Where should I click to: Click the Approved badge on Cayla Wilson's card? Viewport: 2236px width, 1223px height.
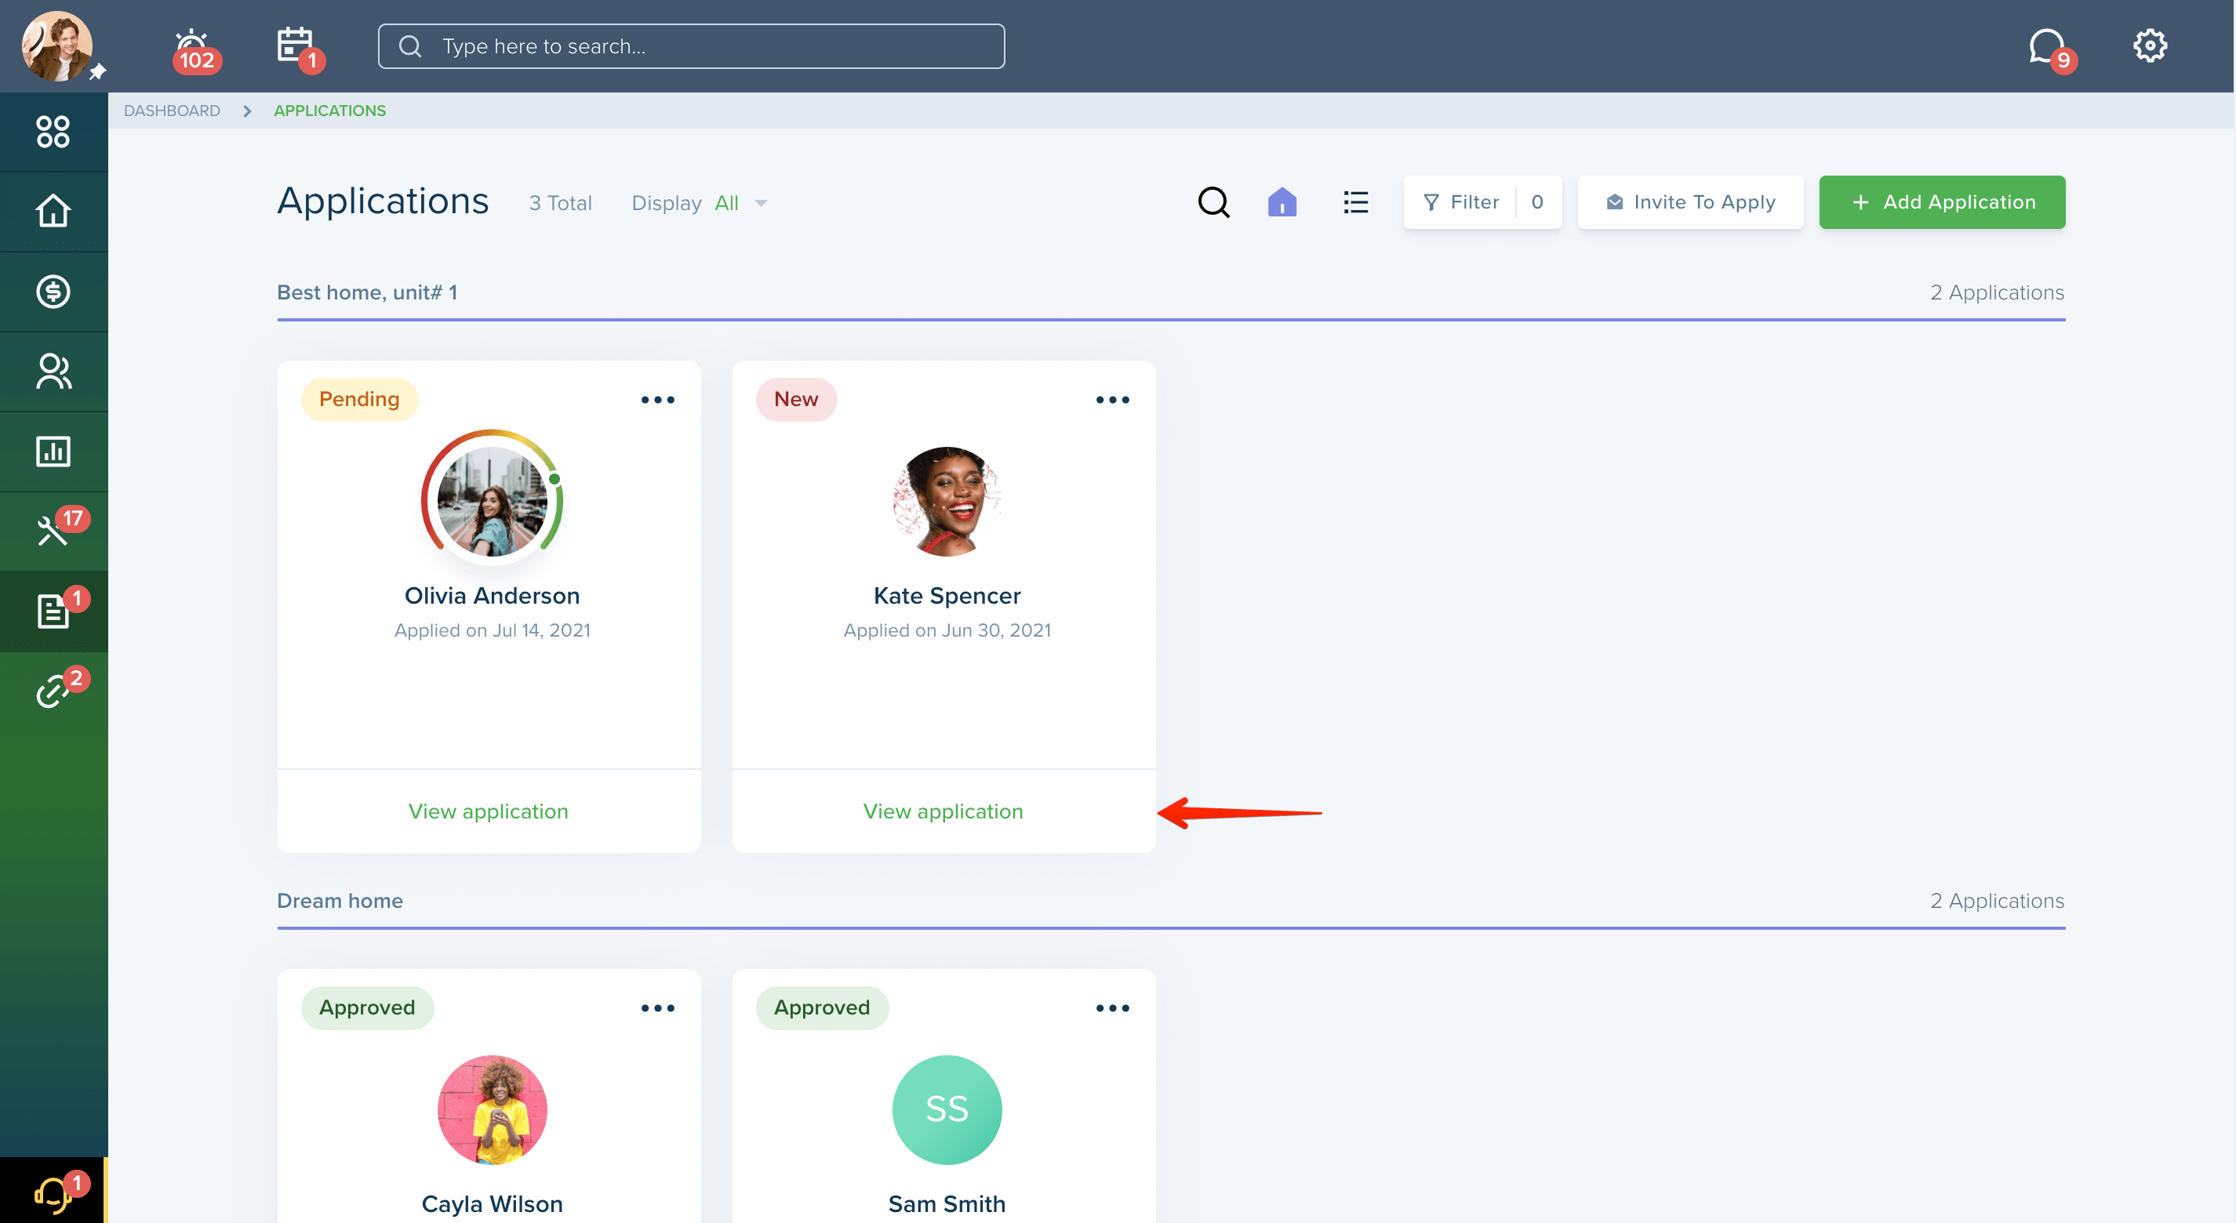point(367,1007)
